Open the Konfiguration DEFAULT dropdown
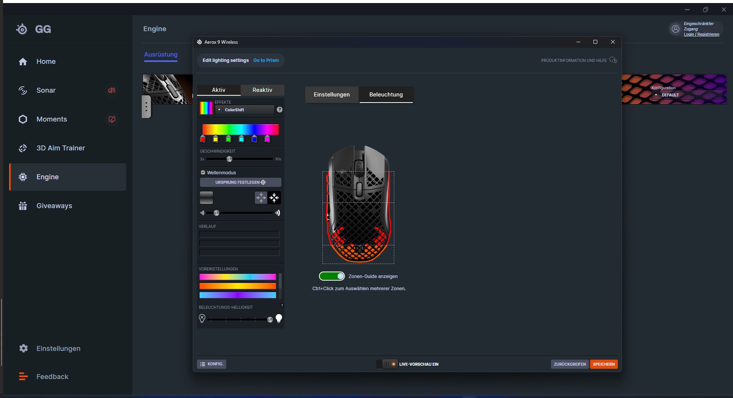Screen dimensions: 733x398 point(687,95)
